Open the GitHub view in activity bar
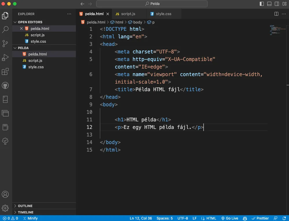This screenshot has width=289, height=221. click(5, 85)
